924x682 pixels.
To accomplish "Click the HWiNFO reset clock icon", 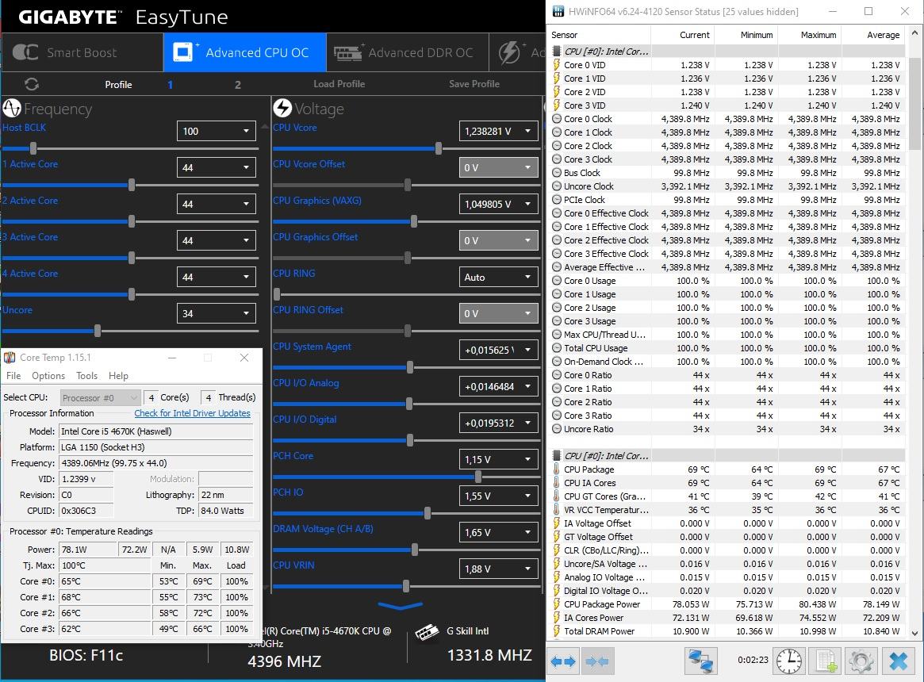I will [788, 661].
